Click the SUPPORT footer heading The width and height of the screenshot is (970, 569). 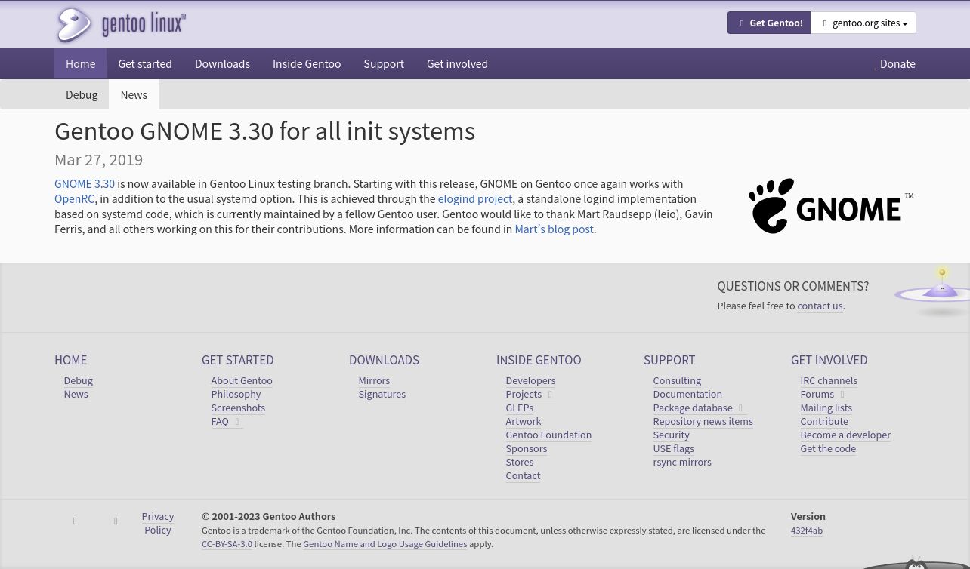click(x=669, y=360)
